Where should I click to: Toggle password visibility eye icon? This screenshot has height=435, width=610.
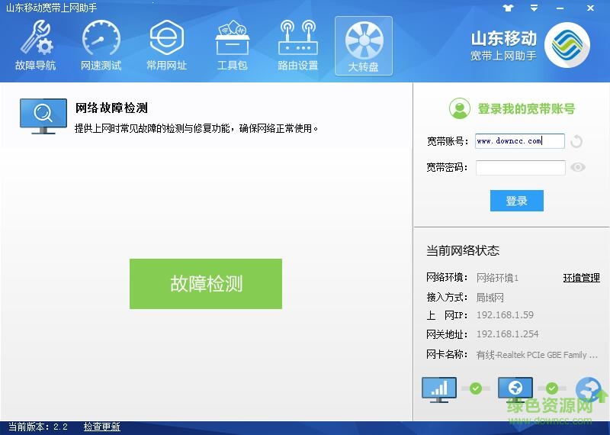[x=578, y=168]
